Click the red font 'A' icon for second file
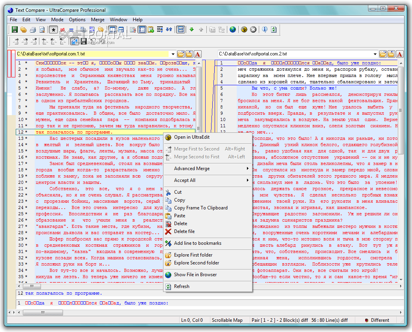Viewport: 412px width, 332px height. (x=400, y=54)
